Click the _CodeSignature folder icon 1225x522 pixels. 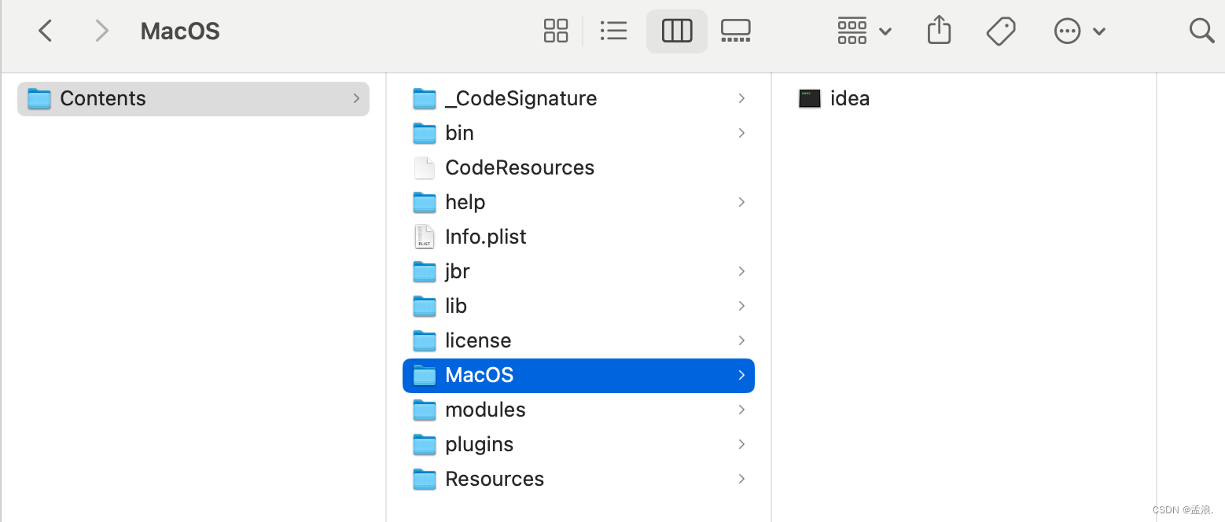coord(425,98)
